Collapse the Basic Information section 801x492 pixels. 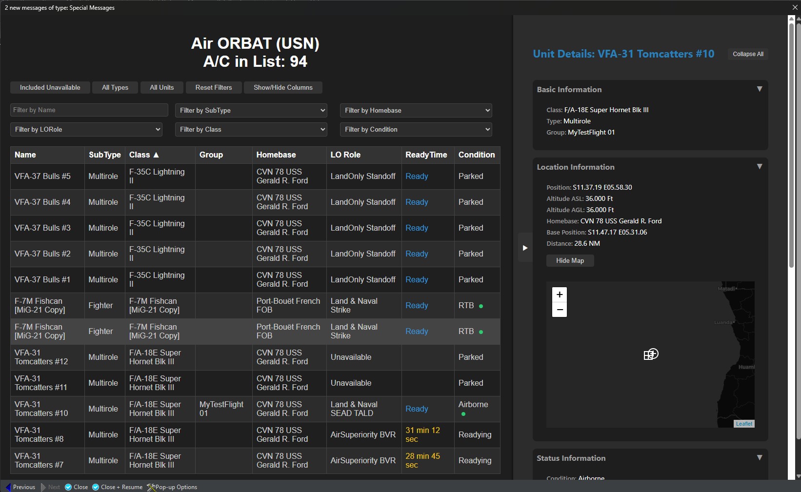point(759,89)
